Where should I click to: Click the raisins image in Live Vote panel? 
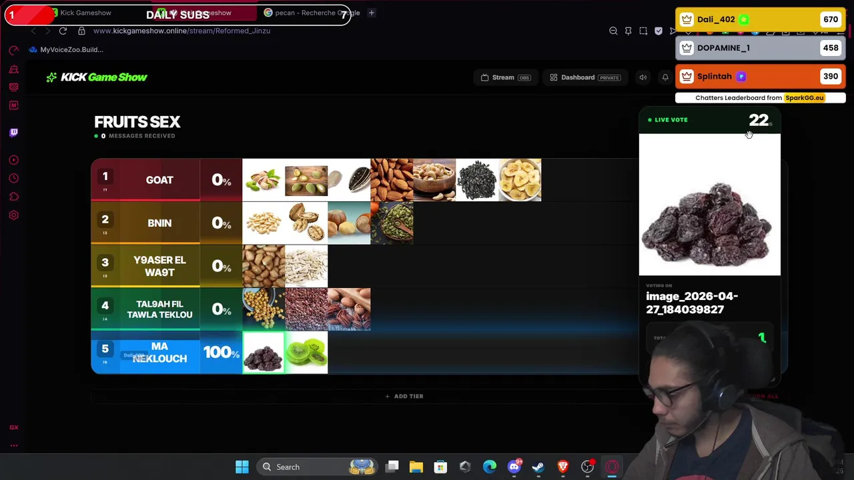710,205
